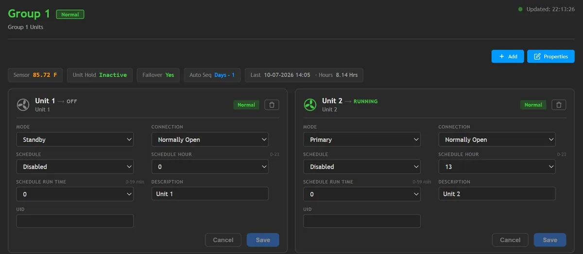Click the Unit Hold Inactive badge
583x254 pixels.
click(100, 75)
